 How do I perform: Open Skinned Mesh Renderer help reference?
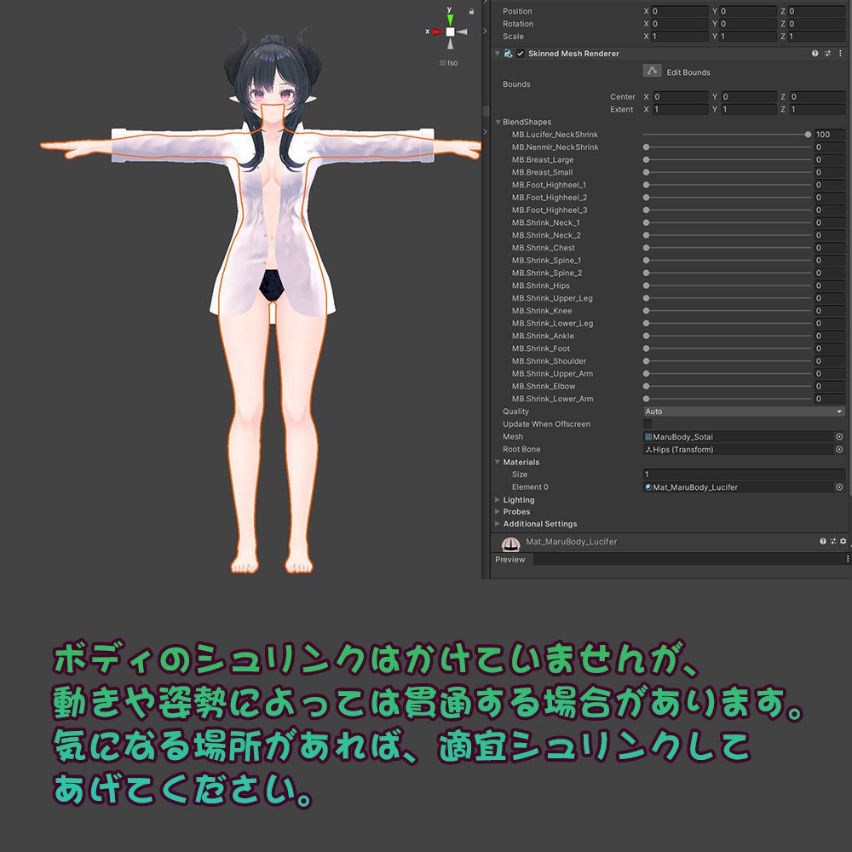click(x=815, y=53)
